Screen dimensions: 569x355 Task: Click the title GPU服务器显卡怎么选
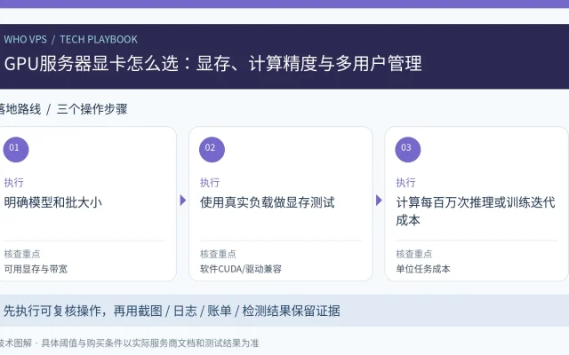[x=212, y=63]
